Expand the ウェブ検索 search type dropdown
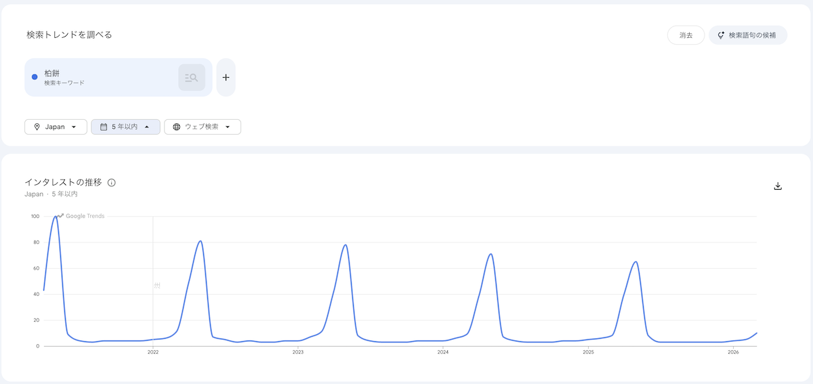813x384 pixels. [x=202, y=127]
